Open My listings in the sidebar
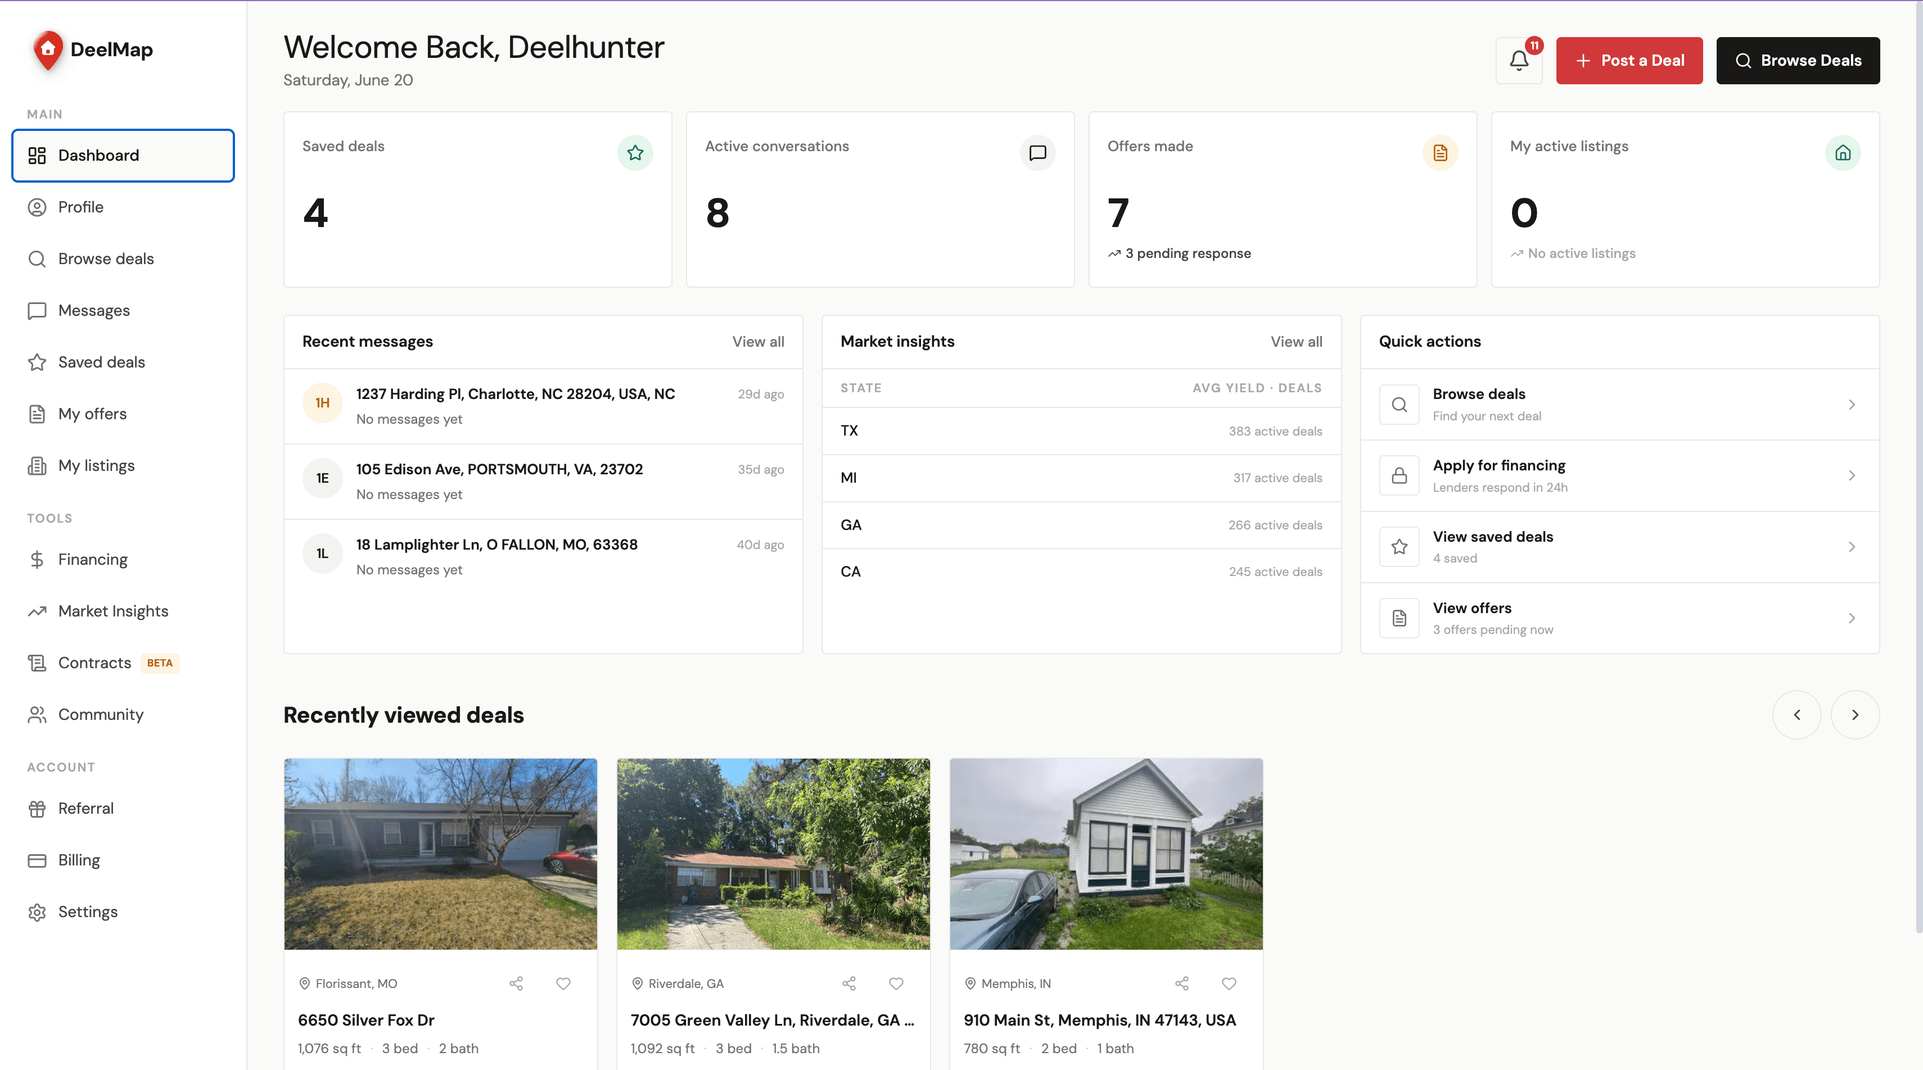The width and height of the screenshot is (1923, 1070). click(123, 466)
